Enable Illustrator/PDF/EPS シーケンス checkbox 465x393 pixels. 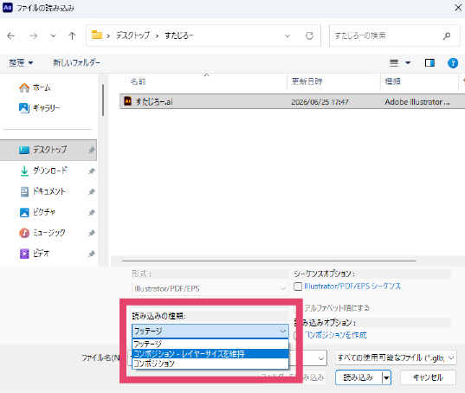pyautogui.click(x=298, y=287)
